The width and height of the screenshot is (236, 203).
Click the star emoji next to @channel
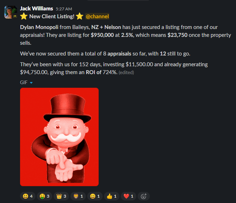click(x=80, y=16)
